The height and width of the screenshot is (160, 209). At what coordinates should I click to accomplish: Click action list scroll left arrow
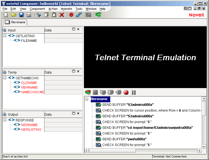[x=87, y=151]
